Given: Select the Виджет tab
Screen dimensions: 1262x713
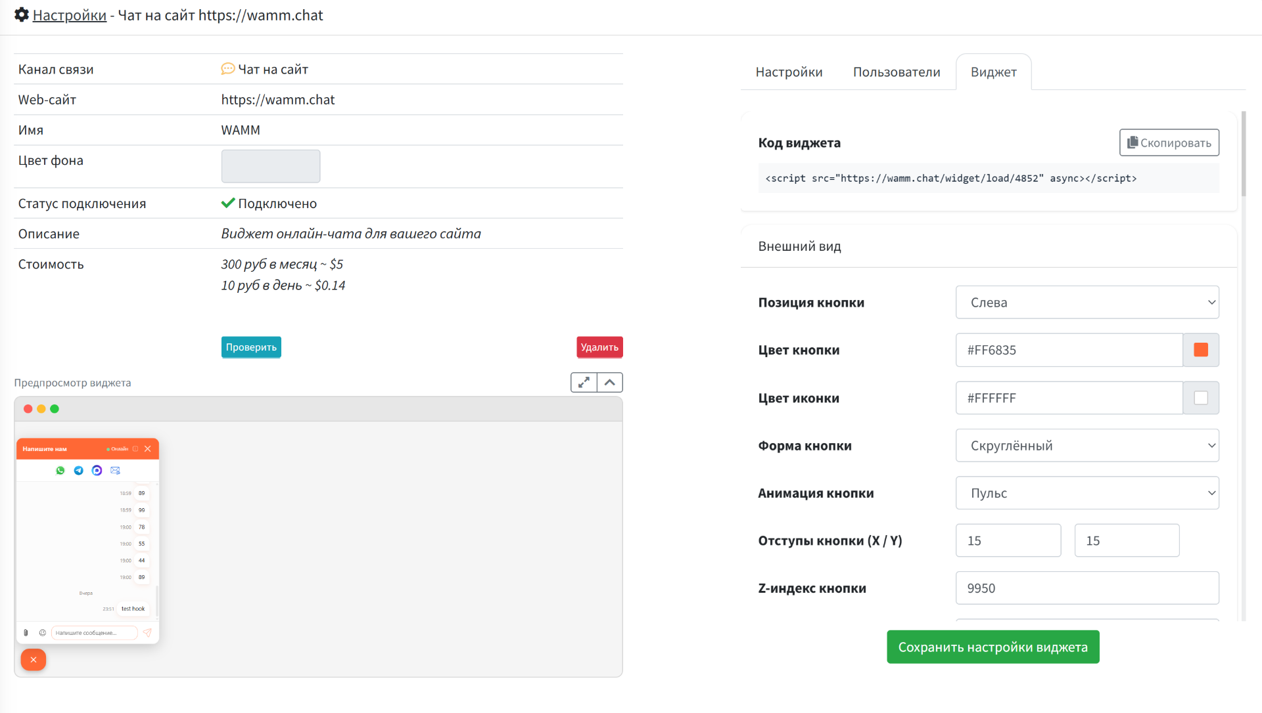Looking at the screenshot, I should [x=994, y=72].
